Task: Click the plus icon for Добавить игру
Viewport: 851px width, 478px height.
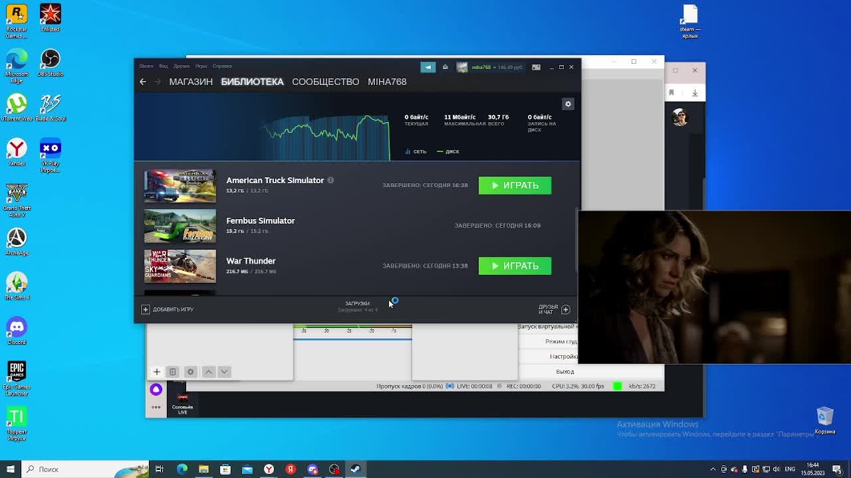Action: (146, 309)
